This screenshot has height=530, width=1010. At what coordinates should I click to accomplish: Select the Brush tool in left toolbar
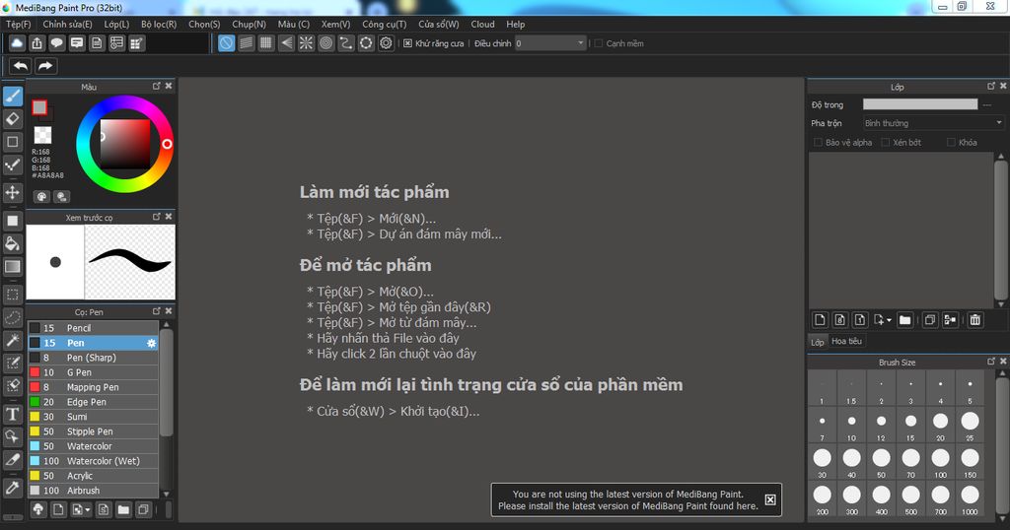pos(12,96)
